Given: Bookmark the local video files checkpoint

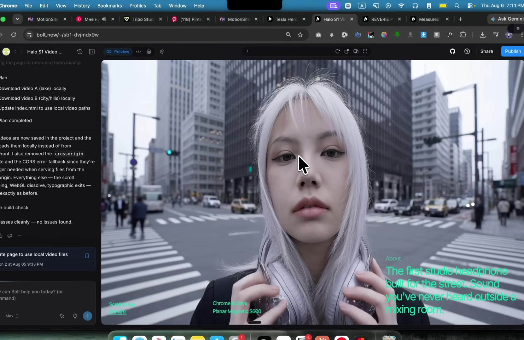Looking at the screenshot, I should [87, 256].
